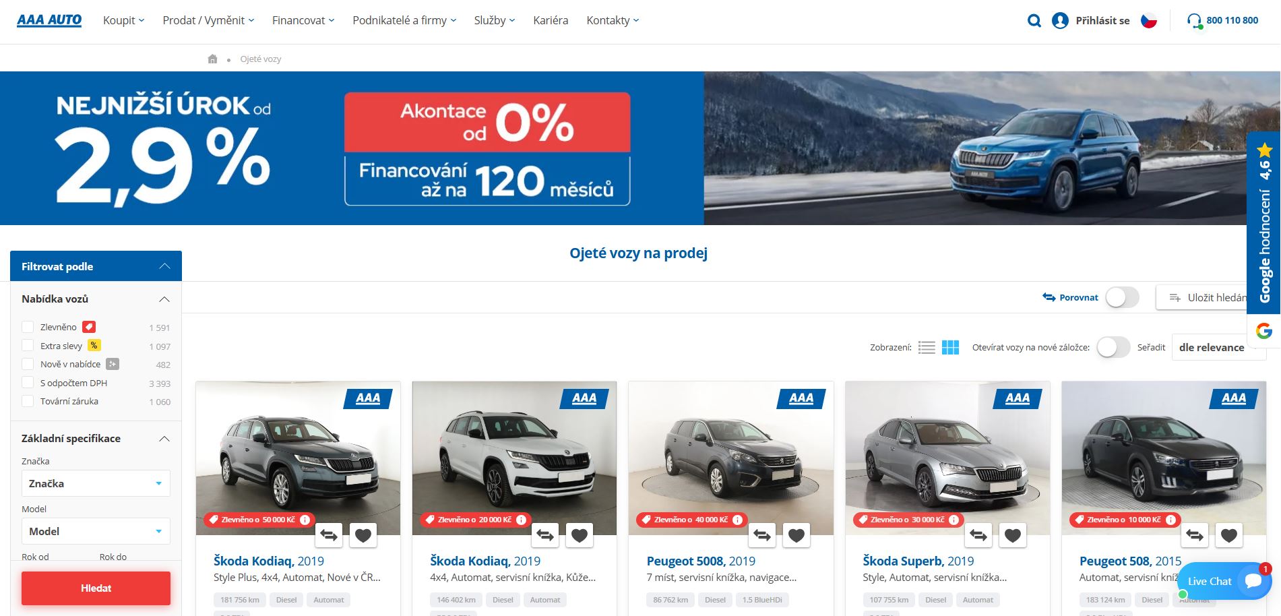
Task: Add Peugeot 508 to compare arrows icon
Action: pos(1195,535)
